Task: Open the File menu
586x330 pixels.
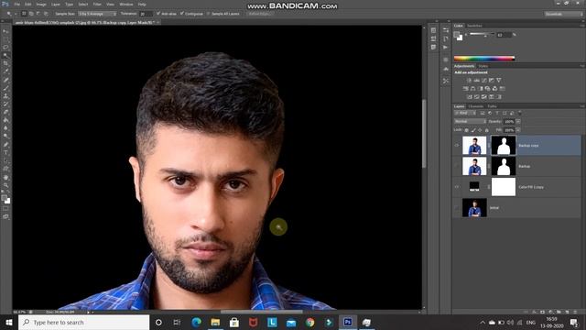Action: [x=17, y=4]
